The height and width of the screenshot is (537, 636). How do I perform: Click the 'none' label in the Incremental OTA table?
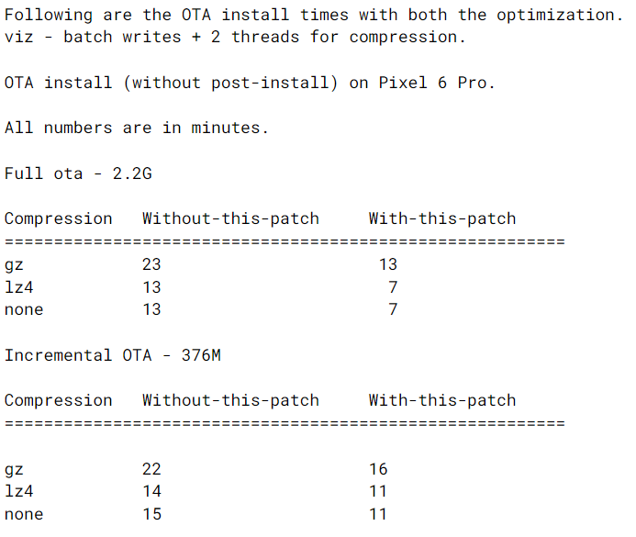tap(24, 514)
